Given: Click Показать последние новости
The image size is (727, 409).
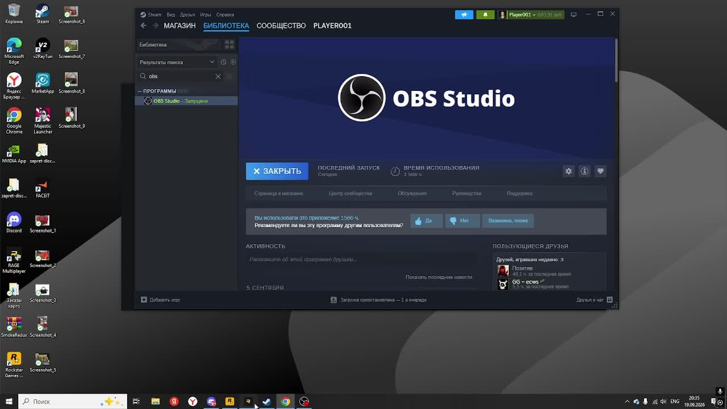Looking at the screenshot, I should click(x=439, y=277).
